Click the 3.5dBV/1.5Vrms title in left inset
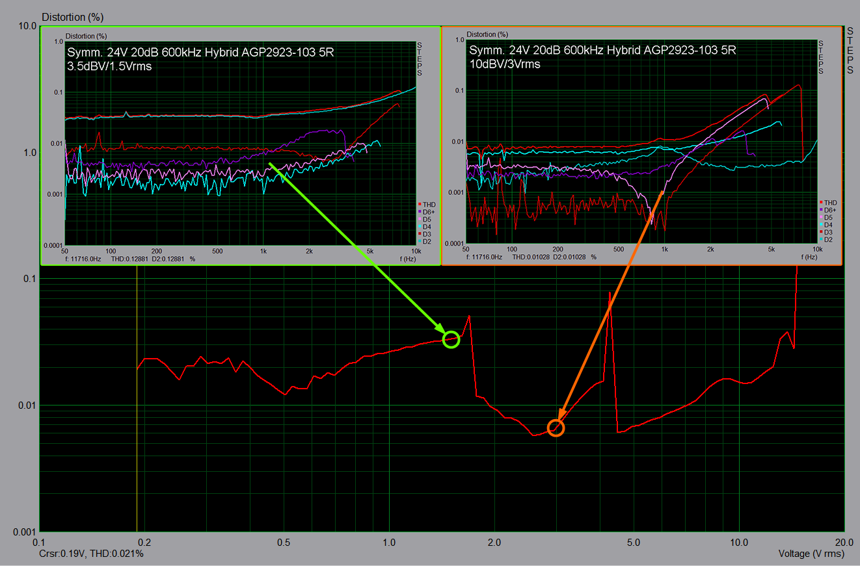The image size is (860, 566). (109, 66)
